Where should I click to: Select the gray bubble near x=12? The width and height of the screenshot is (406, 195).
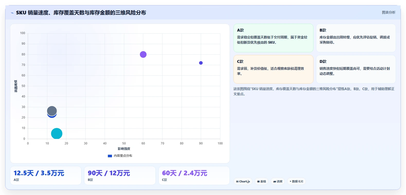coord(52,111)
